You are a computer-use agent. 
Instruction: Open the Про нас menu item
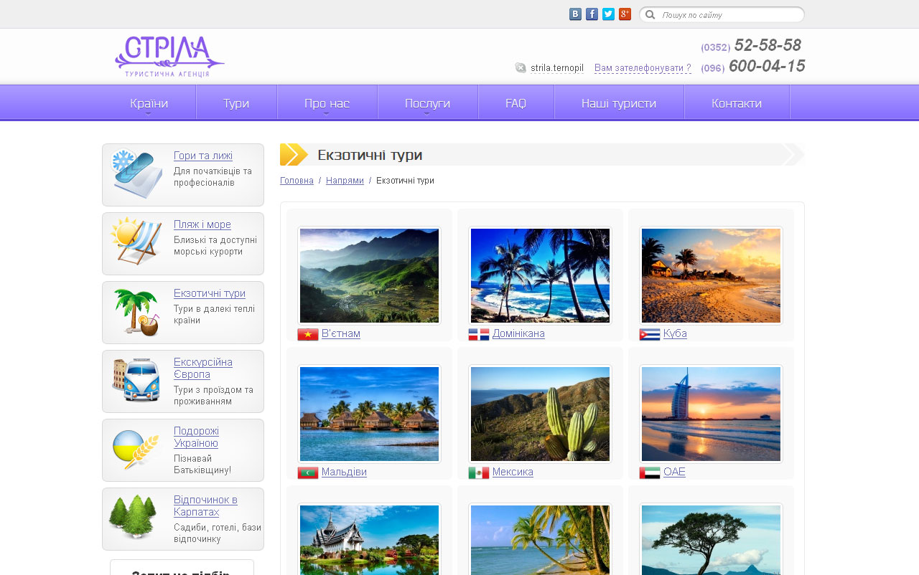(x=327, y=103)
